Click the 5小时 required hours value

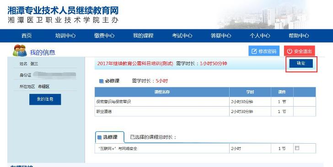pos(162,81)
